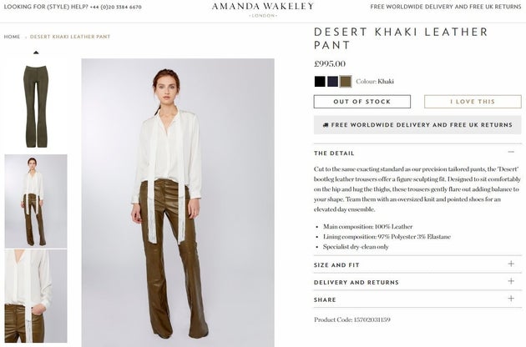526x347 pixels.
Task: Click the thumbnail carousel up arrow
Action: pos(36,53)
